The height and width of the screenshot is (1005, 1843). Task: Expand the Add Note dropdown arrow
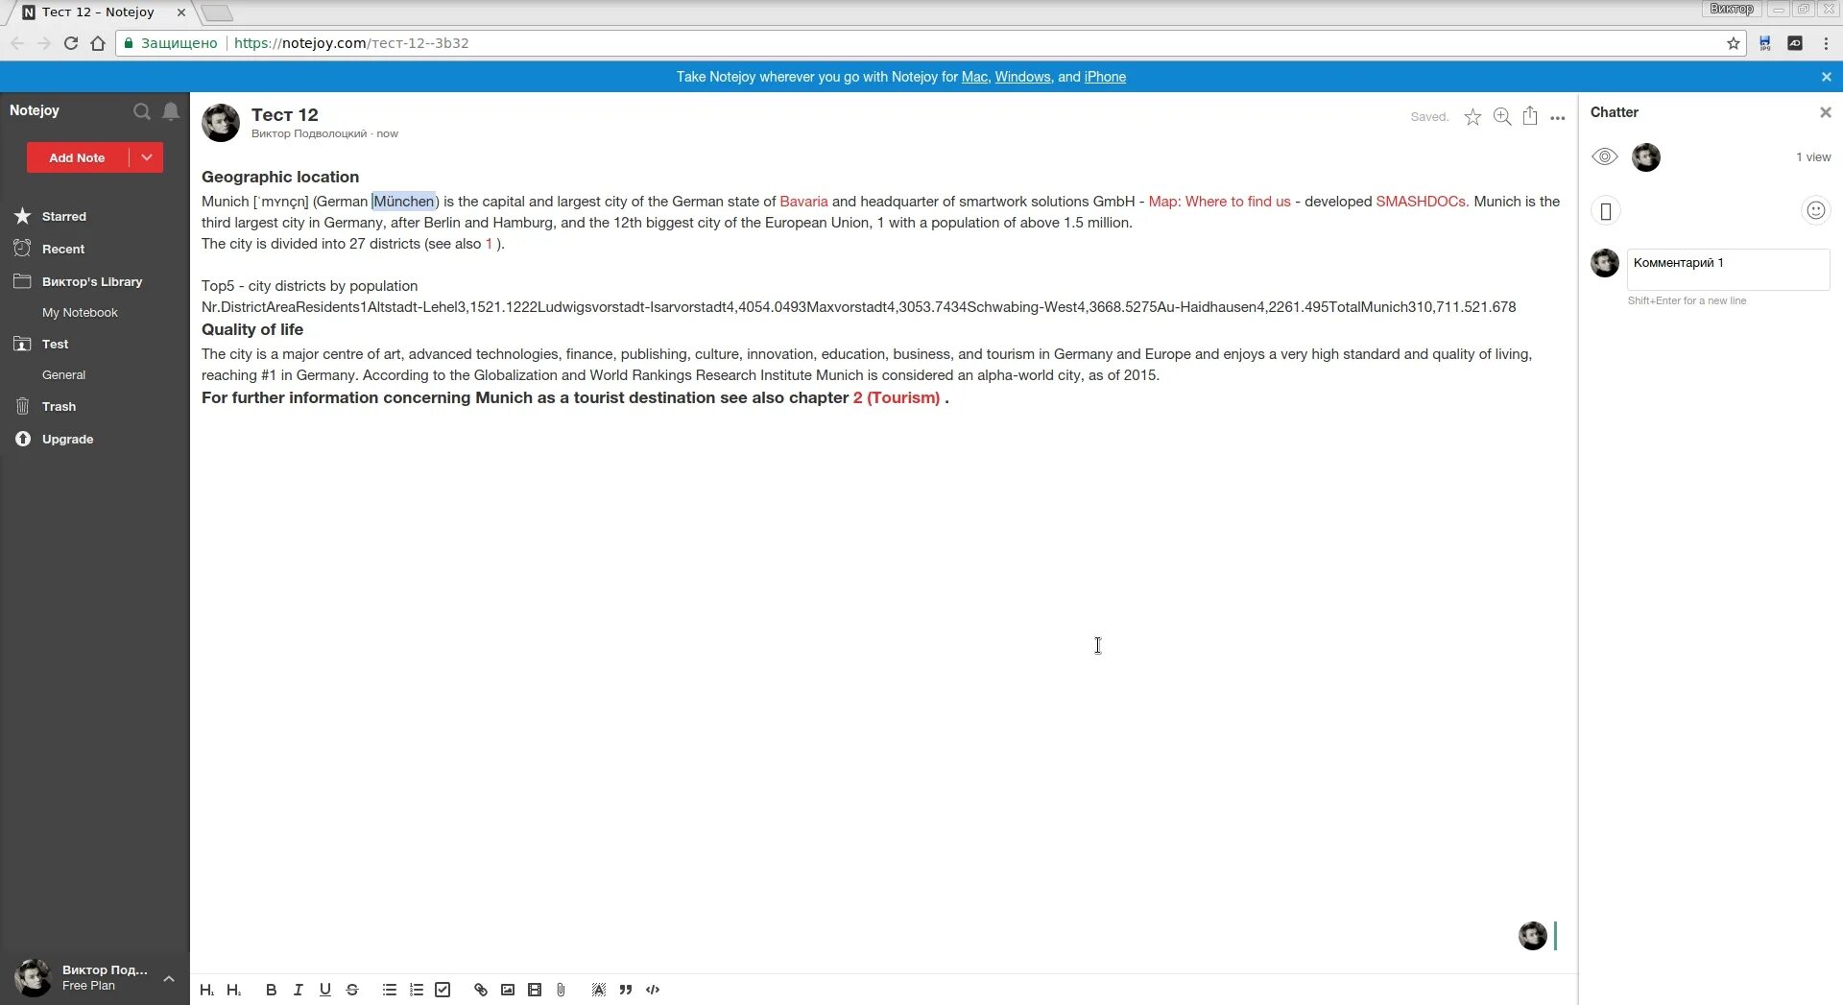pyautogui.click(x=147, y=157)
